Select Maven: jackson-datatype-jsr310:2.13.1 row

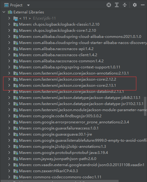pos(73,104)
